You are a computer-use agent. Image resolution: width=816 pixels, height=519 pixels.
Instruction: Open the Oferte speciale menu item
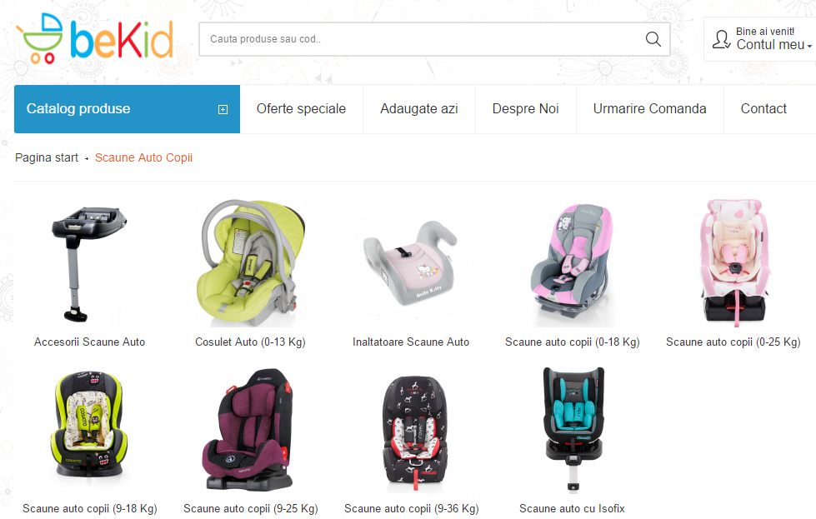(302, 108)
